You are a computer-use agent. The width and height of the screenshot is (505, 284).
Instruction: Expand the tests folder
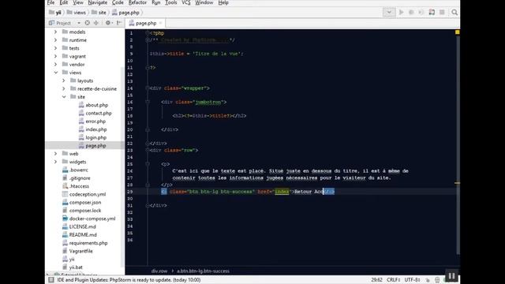[x=56, y=48]
